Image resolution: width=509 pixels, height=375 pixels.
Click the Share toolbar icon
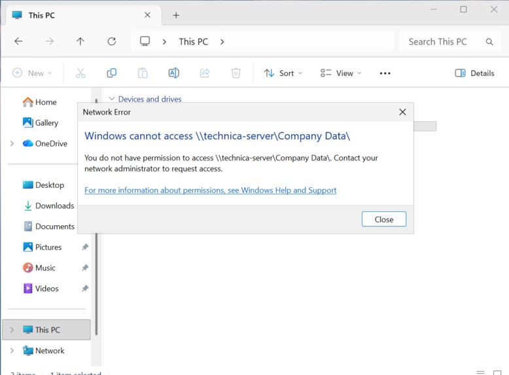pyautogui.click(x=205, y=73)
